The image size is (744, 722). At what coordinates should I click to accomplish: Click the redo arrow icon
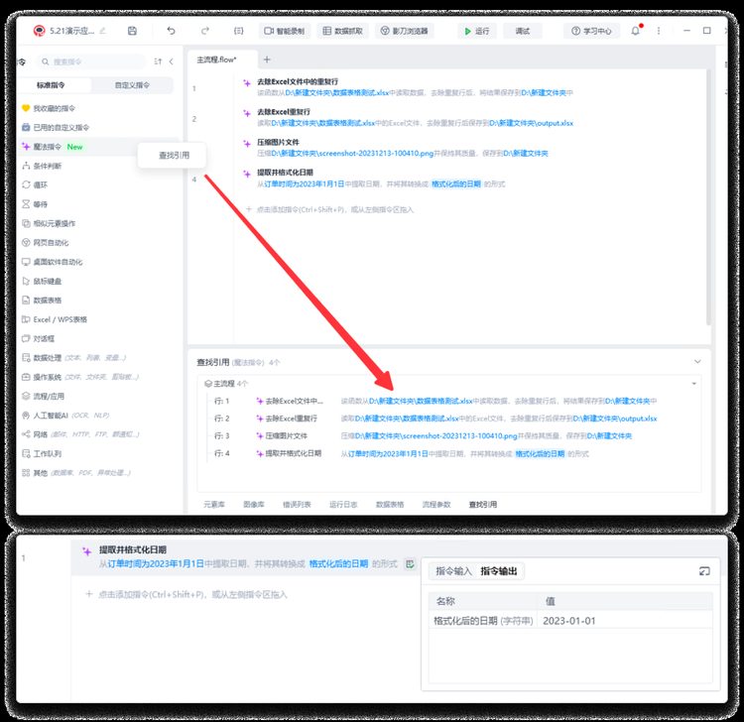pos(205,31)
